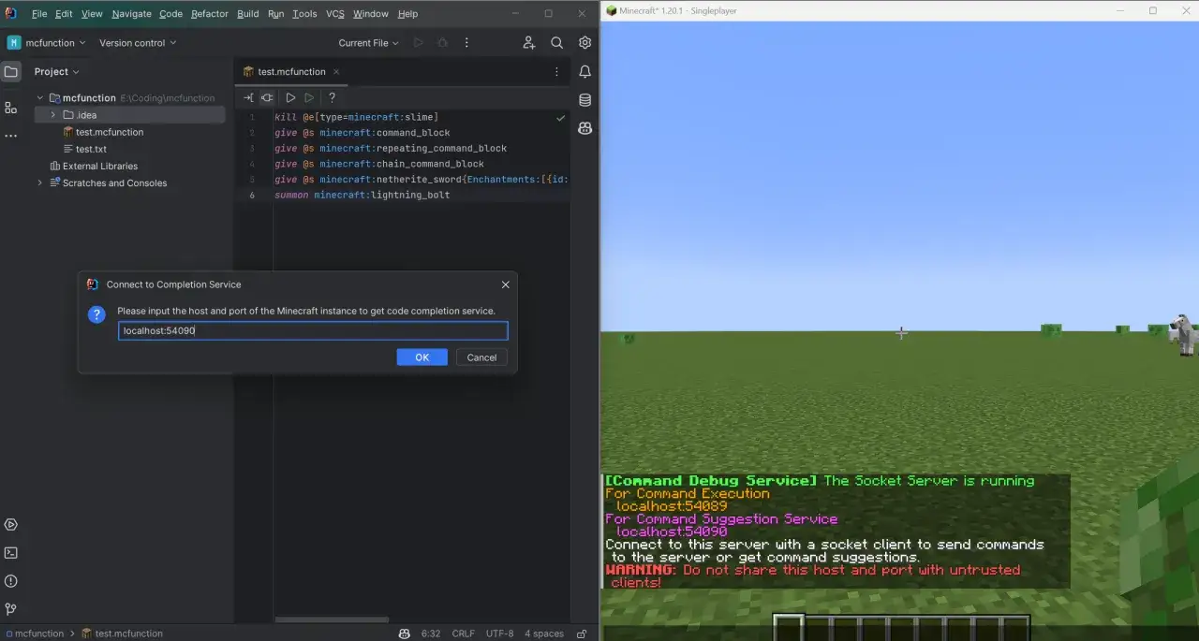
Task: Open the Navigate menu
Action: tap(131, 14)
